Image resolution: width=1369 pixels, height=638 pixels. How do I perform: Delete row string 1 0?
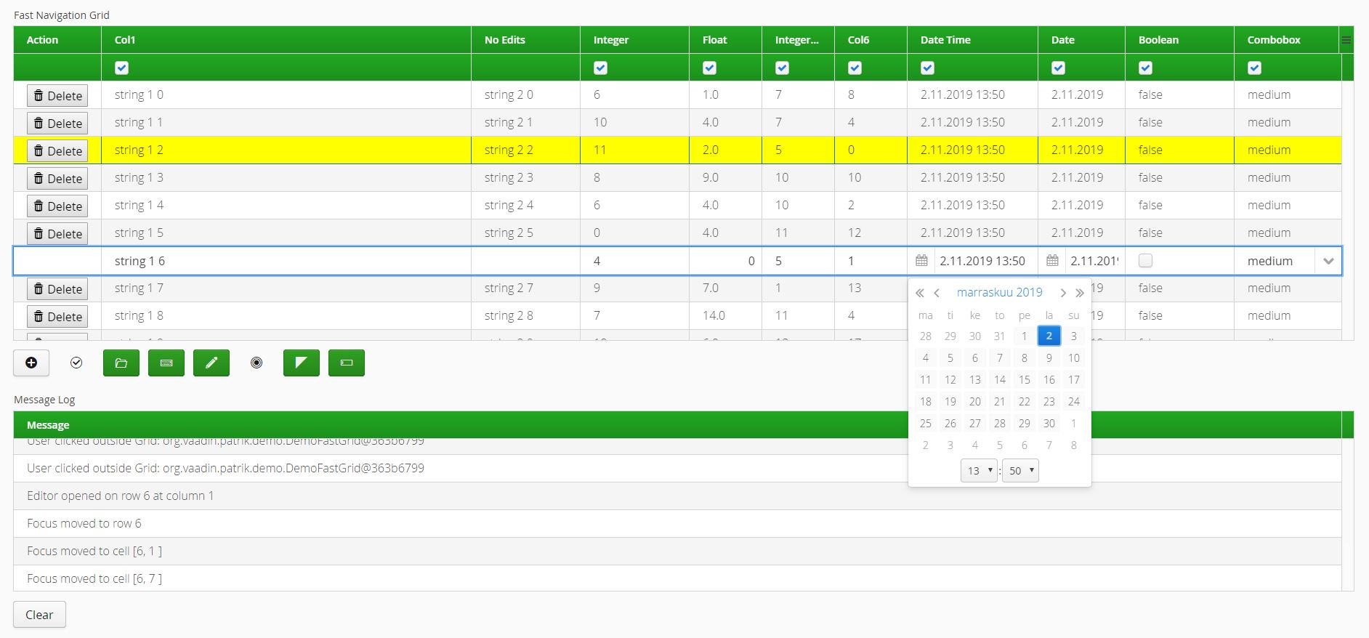57,95
